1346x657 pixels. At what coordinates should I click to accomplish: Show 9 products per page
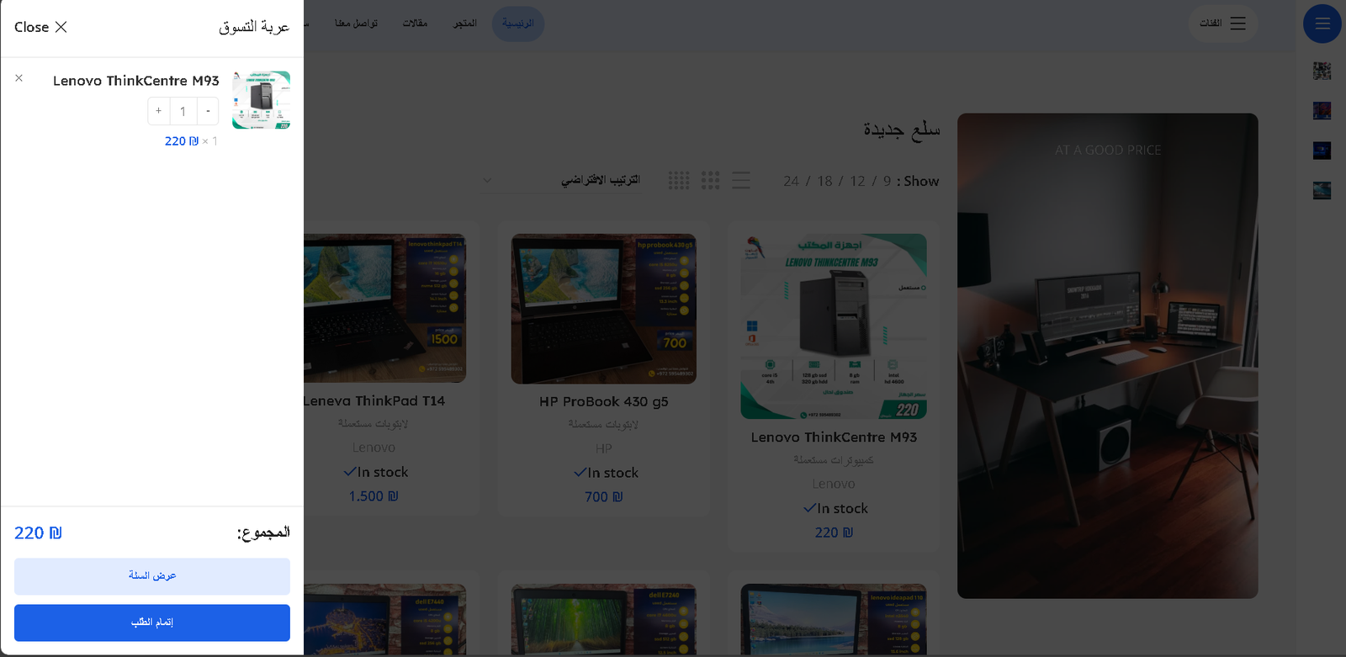[887, 181]
